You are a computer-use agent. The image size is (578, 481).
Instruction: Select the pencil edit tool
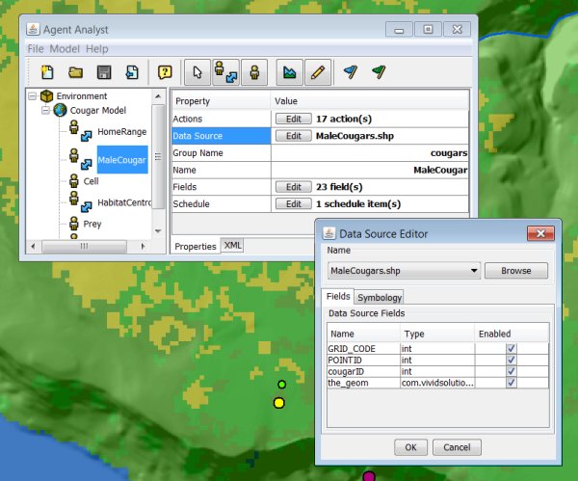(x=318, y=72)
